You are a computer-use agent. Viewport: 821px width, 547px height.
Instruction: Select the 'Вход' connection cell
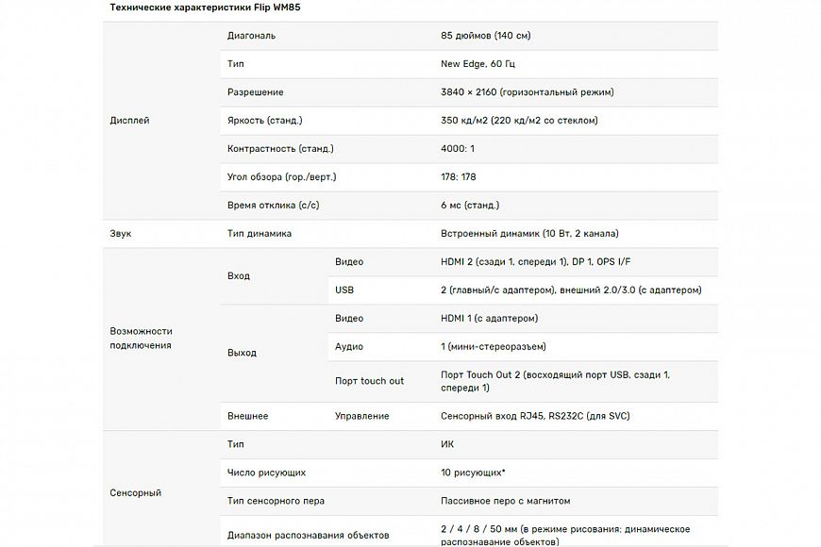239,276
